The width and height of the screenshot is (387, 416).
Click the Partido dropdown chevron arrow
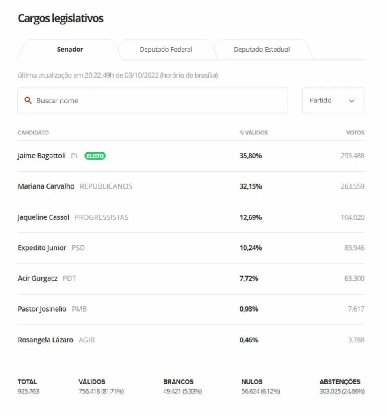pyautogui.click(x=352, y=101)
